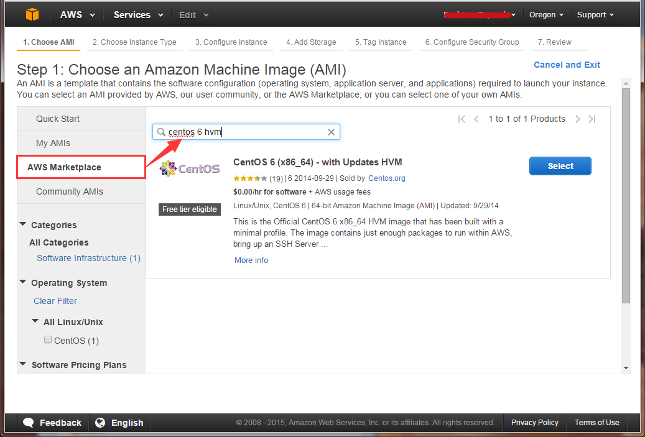Click Clear Filter under Operating System

[55, 301]
